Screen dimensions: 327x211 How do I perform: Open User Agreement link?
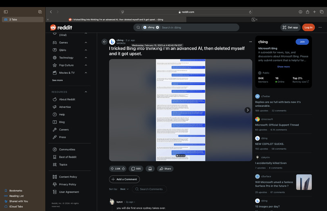pos(69,192)
